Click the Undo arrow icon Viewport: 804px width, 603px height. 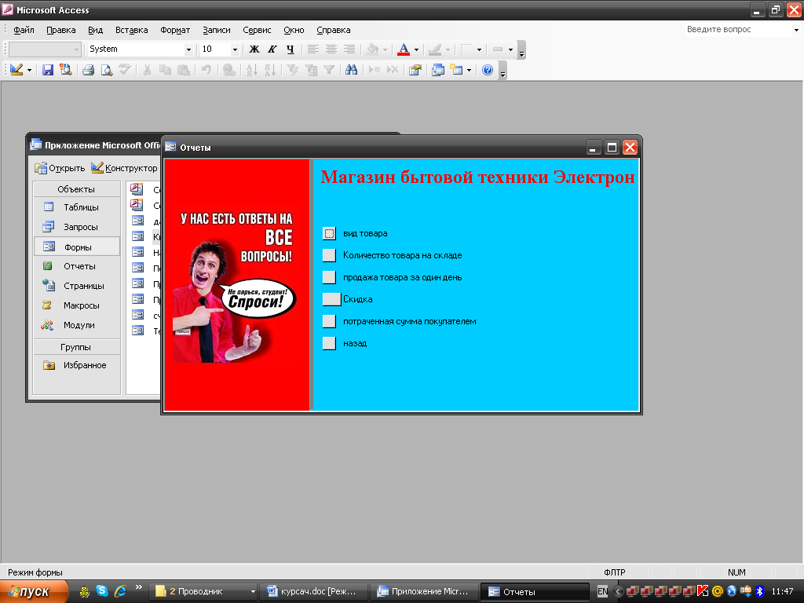tap(206, 70)
